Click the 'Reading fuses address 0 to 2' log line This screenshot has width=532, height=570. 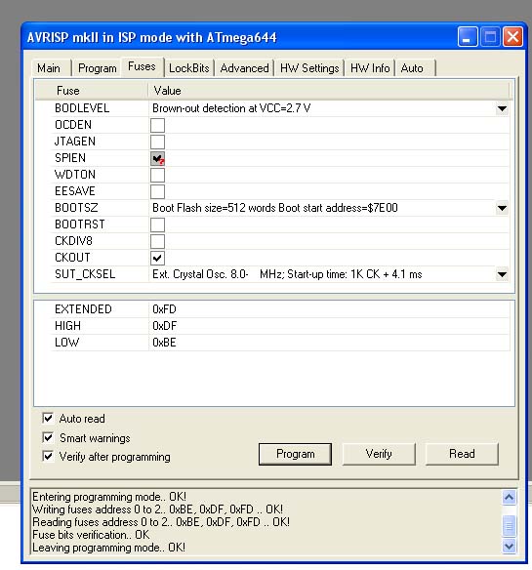161,522
